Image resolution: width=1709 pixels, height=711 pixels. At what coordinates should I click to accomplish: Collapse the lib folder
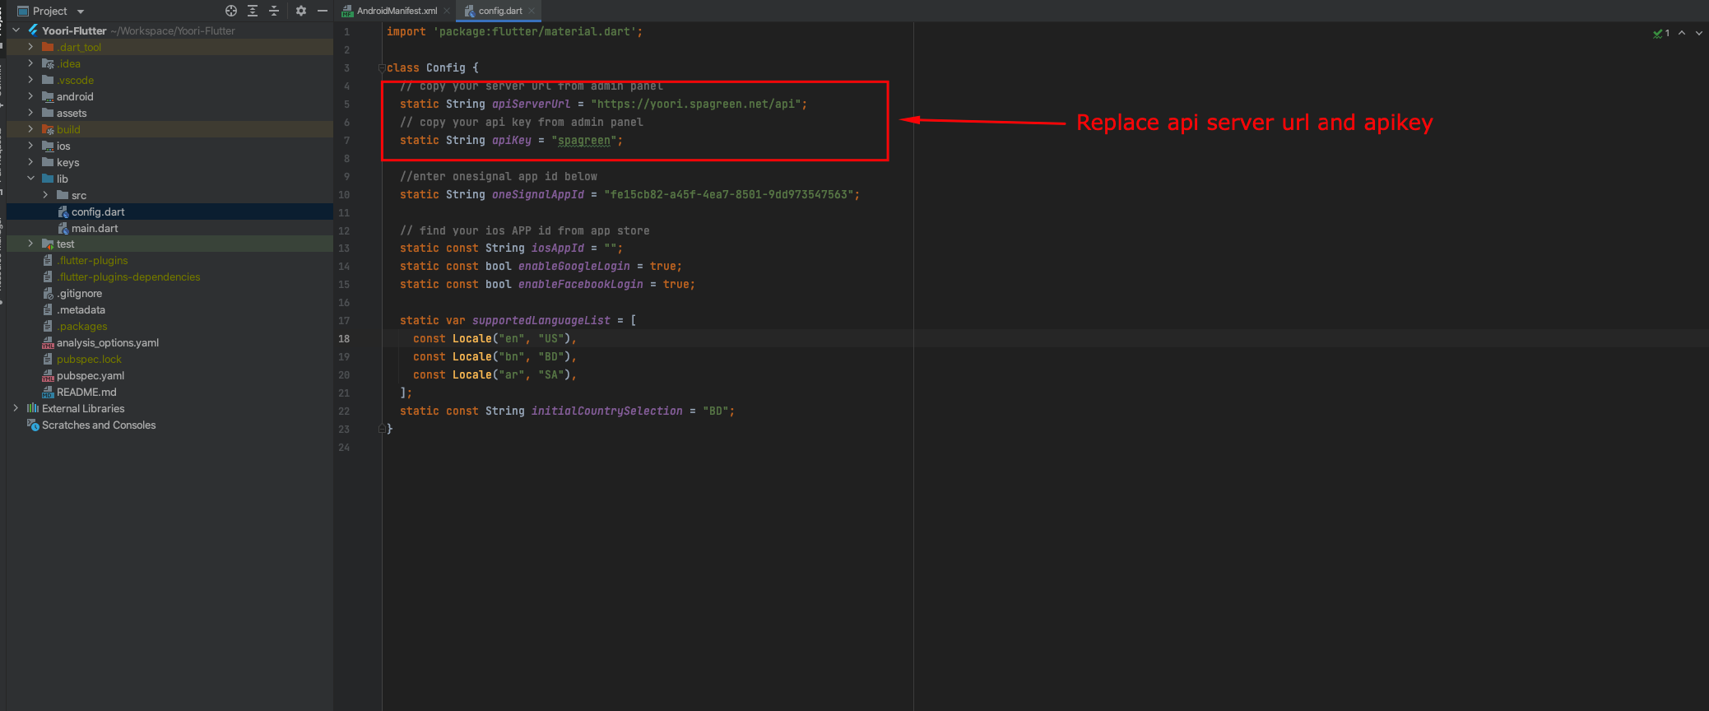coord(30,179)
